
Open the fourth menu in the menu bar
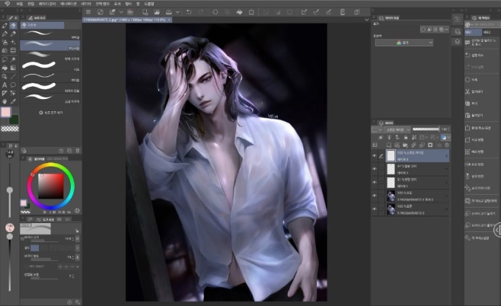coord(68,4)
